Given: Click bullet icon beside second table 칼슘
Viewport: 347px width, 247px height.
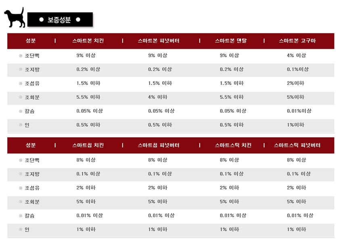Looking at the screenshot, I should pos(21,216).
